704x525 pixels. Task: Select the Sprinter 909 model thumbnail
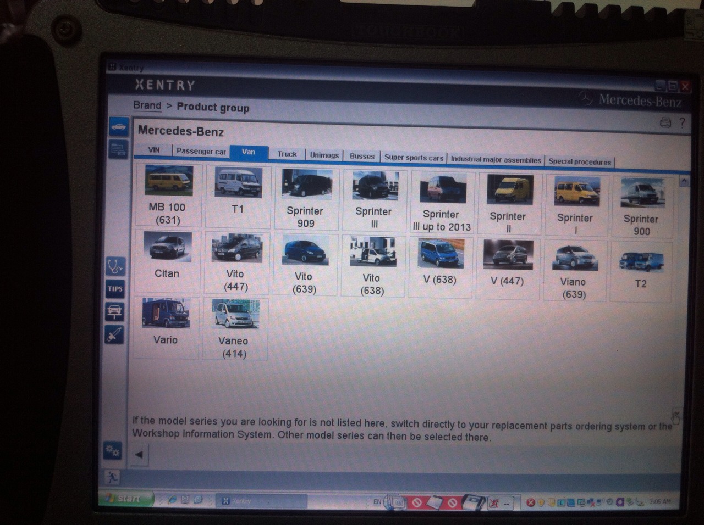pyautogui.click(x=306, y=198)
